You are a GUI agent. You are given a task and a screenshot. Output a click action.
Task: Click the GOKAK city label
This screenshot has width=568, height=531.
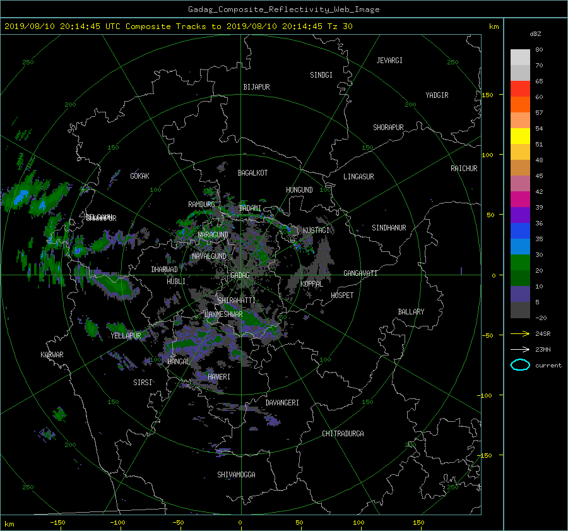(x=139, y=176)
